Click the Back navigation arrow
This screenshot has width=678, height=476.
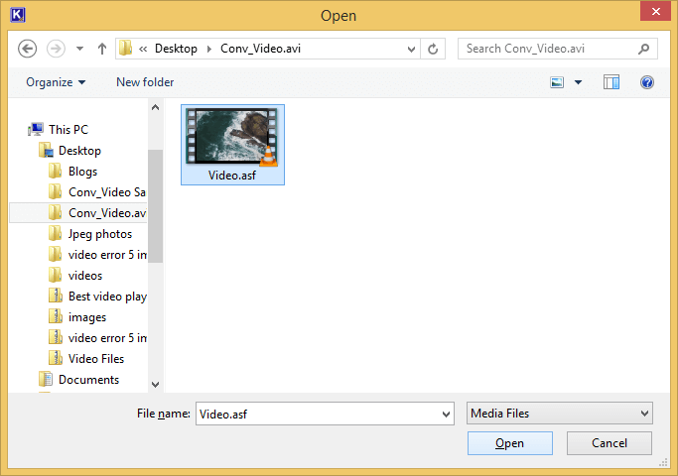[x=28, y=49]
